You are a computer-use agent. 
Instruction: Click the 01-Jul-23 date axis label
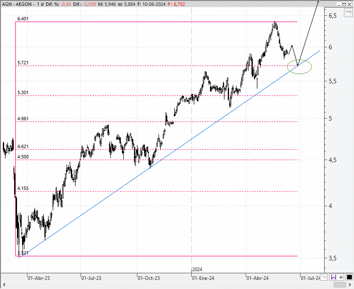tap(91, 278)
